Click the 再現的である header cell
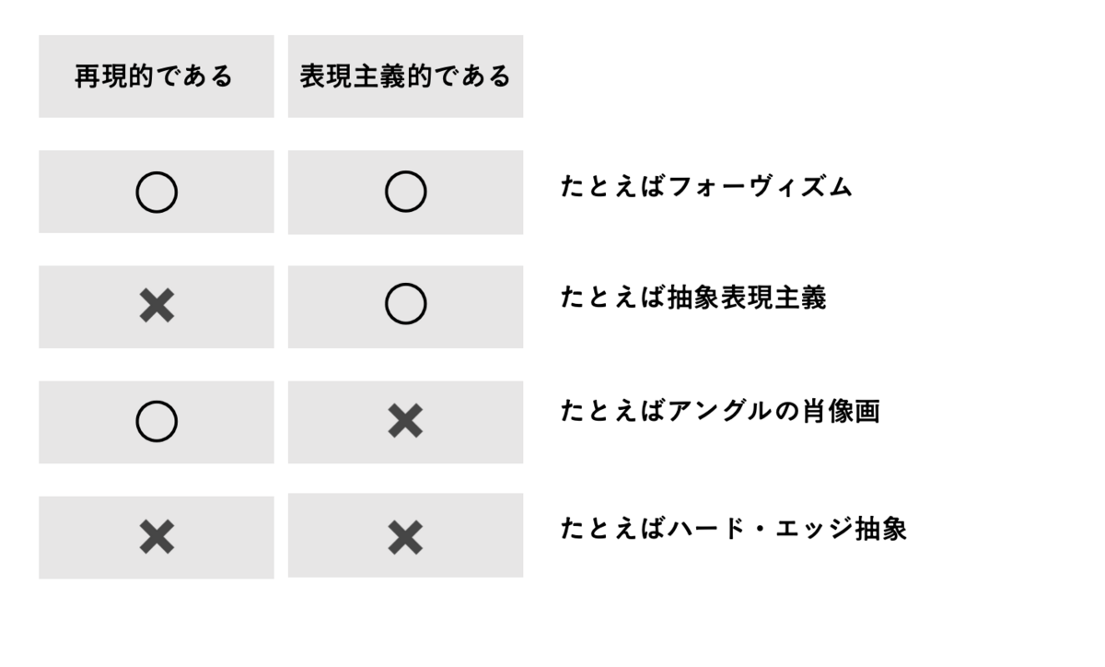1105x667 pixels. point(157,76)
